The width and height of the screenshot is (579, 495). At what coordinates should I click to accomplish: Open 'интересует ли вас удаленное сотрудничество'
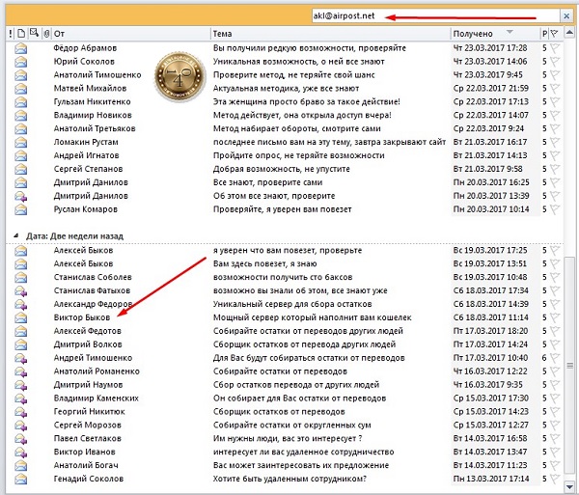tap(304, 453)
